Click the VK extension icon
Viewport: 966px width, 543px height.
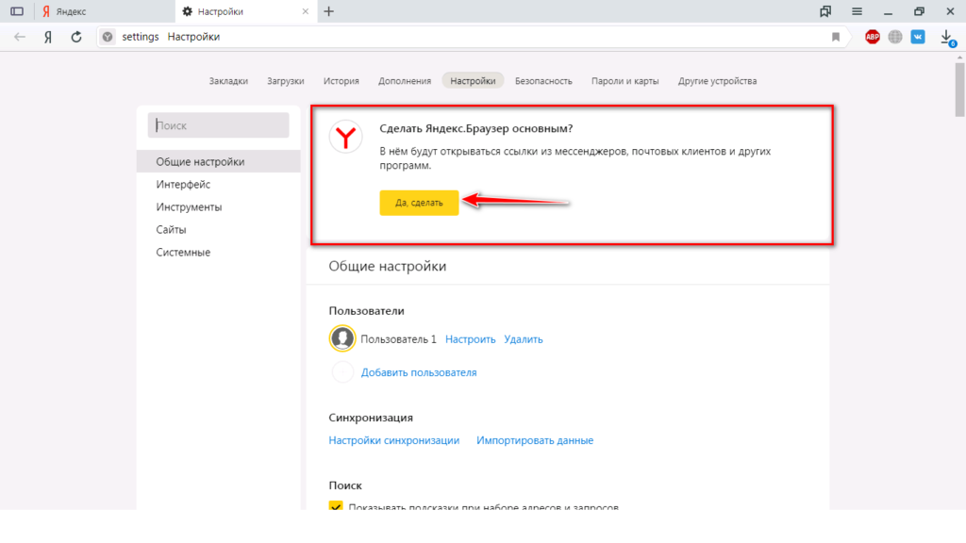click(x=917, y=37)
